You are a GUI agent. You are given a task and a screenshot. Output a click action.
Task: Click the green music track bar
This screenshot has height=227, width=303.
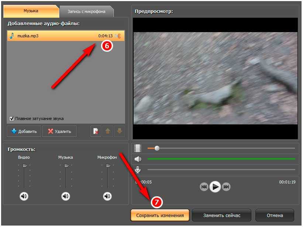click(221, 159)
